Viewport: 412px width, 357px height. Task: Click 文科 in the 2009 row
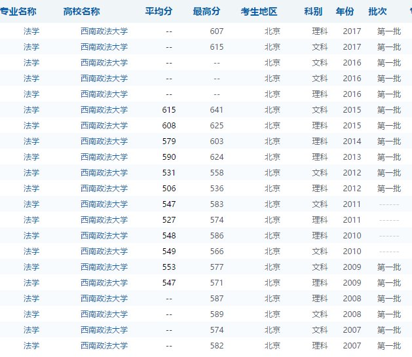(x=320, y=267)
